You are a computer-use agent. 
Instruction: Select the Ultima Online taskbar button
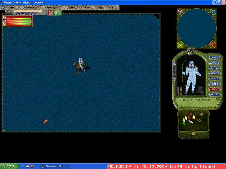pos(55,166)
